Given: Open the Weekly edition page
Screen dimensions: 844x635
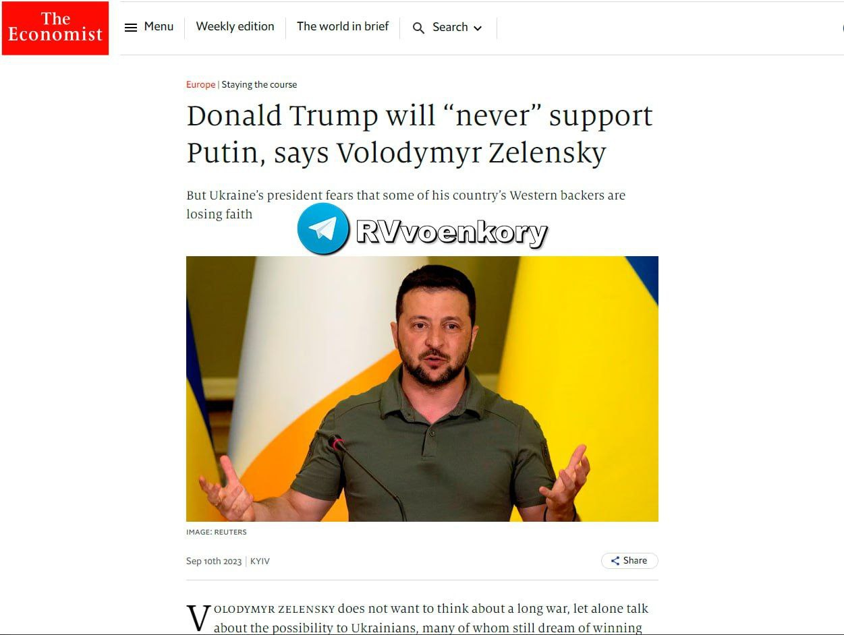Looking at the screenshot, I should [x=235, y=27].
